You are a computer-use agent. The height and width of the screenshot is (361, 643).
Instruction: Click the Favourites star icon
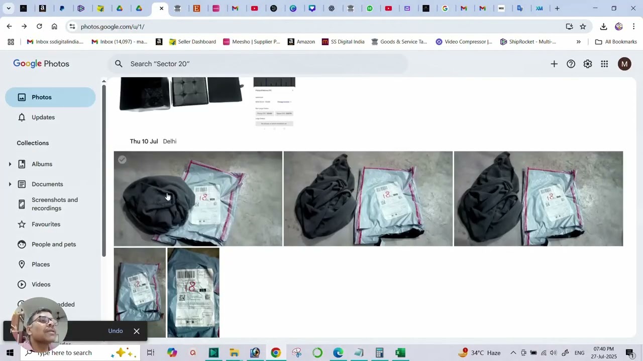pyautogui.click(x=22, y=224)
